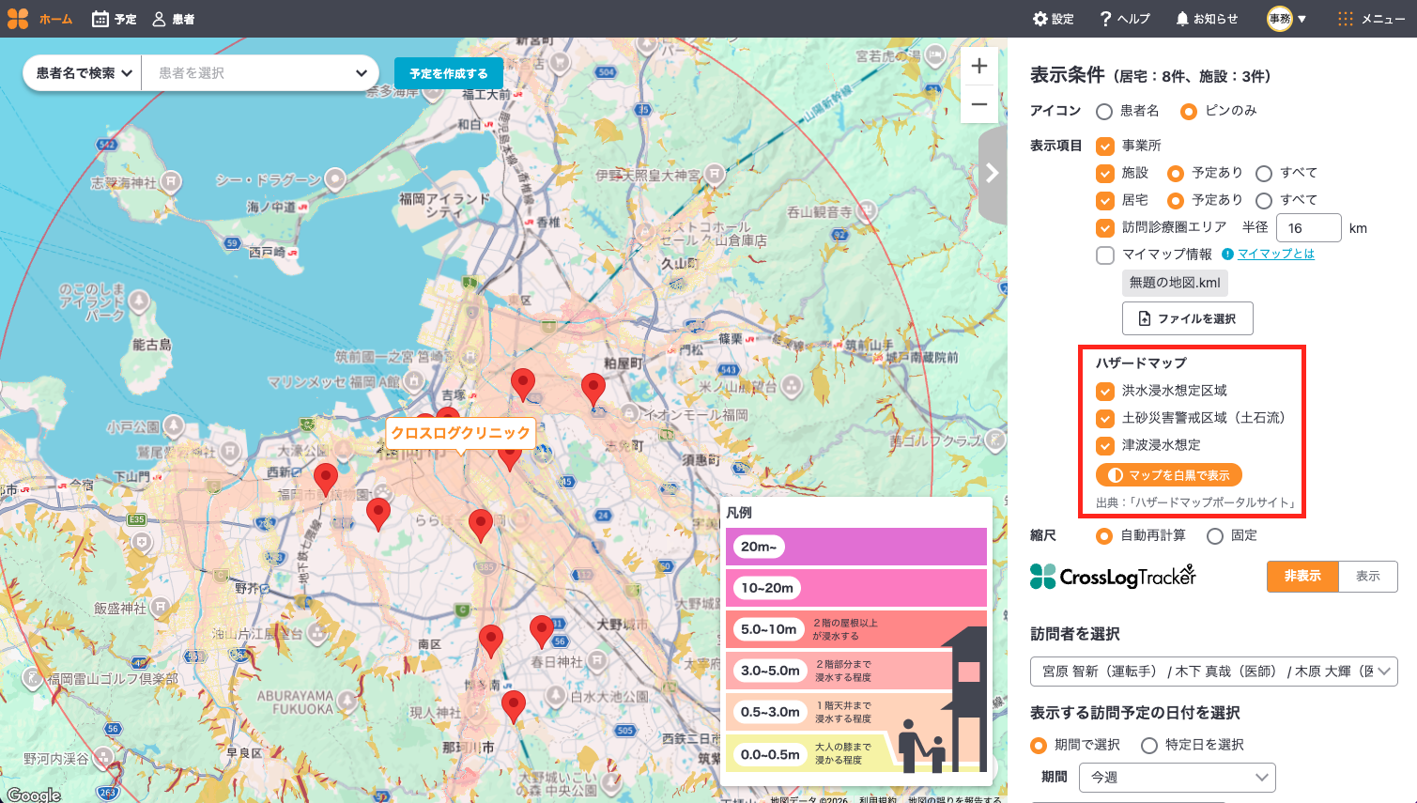Click the ヘルプ question mark icon
The image size is (1417, 803).
1106,19
